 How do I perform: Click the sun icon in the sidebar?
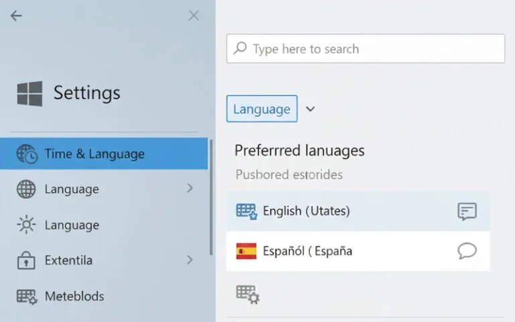26,225
